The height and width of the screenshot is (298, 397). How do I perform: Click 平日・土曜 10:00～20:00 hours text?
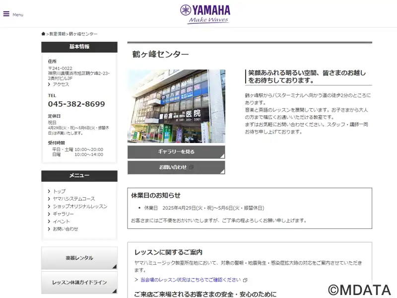pyautogui.click(x=78, y=149)
